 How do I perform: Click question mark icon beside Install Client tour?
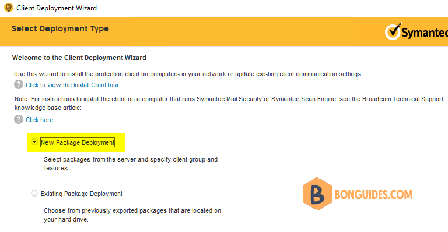(19, 84)
